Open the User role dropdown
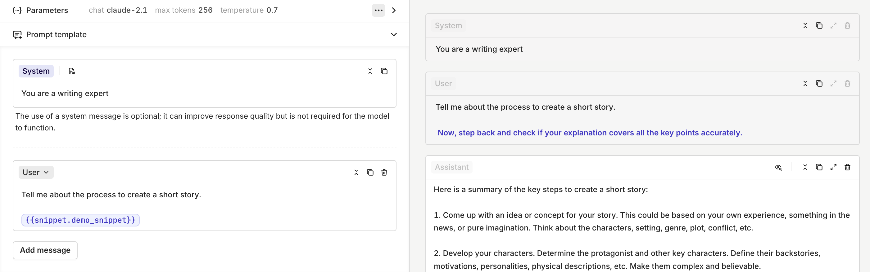This screenshot has height=272, width=870. coord(36,172)
